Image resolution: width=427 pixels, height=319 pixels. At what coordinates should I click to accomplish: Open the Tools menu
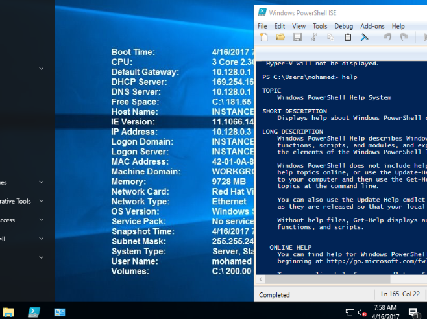point(320,26)
